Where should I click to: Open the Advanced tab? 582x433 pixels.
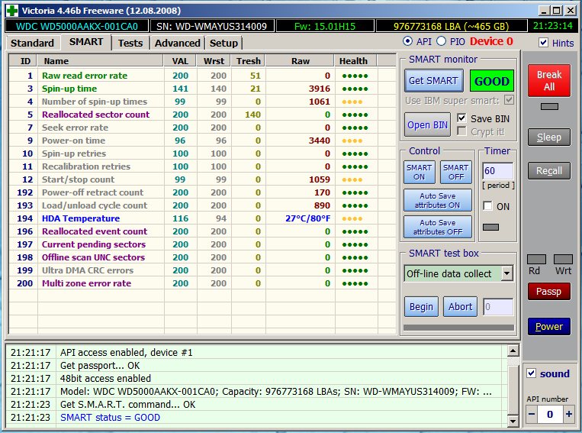(x=177, y=43)
